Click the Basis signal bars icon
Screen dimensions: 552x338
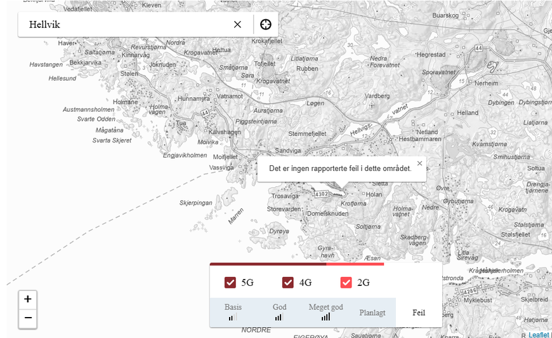233,316
